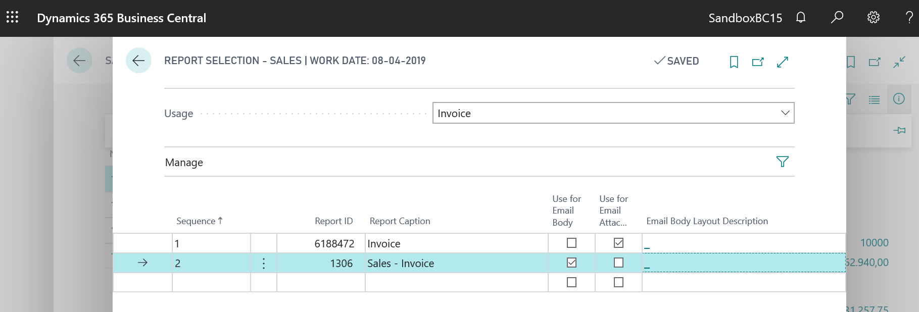Edit Report ID cell 6188472
The width and height of the screenshot is (919, 312).
tap(321, 243)
